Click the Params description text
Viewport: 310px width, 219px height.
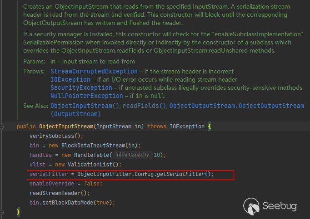(x=93, y=62)
